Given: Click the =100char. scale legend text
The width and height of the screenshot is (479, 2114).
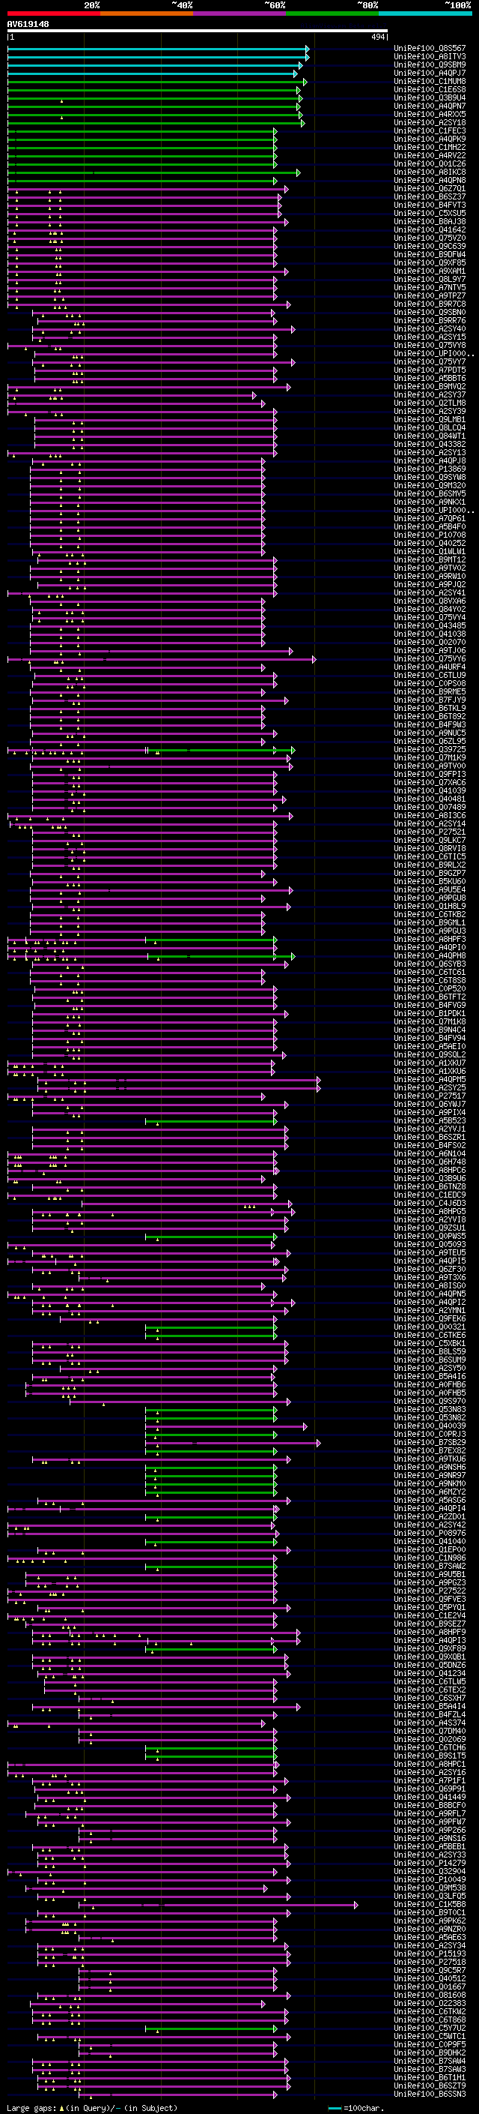Looking at the screenshot, I should click(364, 2108).
